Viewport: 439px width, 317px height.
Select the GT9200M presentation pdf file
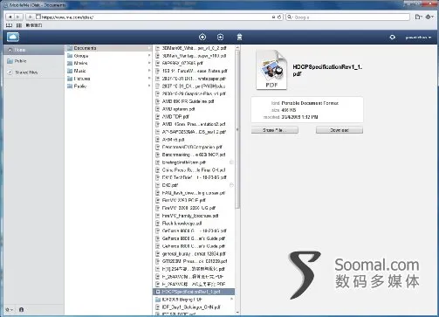point(194,261)
